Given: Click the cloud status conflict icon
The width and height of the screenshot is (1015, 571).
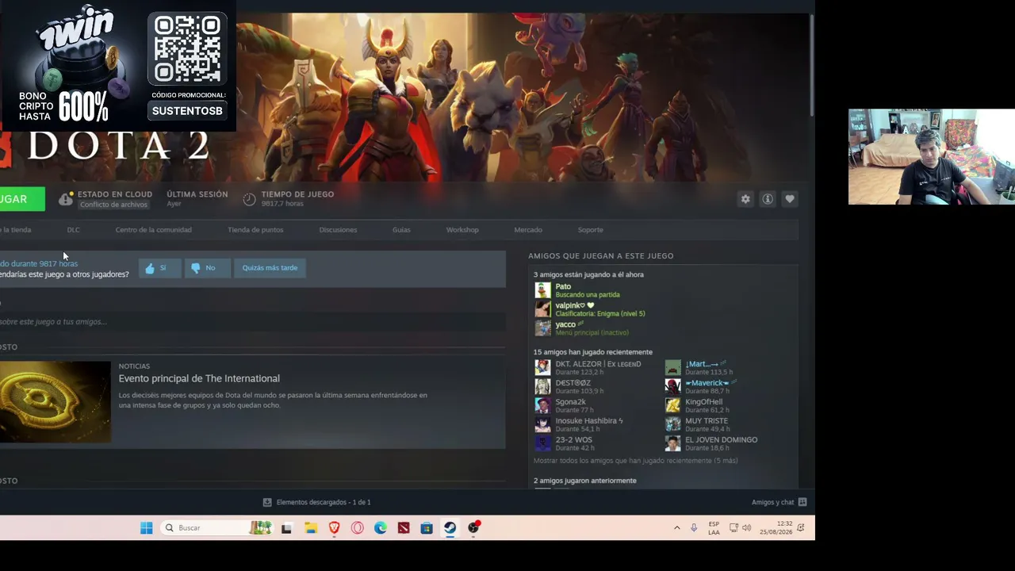Looking at the screenshot, I should [x=66, y=198].
